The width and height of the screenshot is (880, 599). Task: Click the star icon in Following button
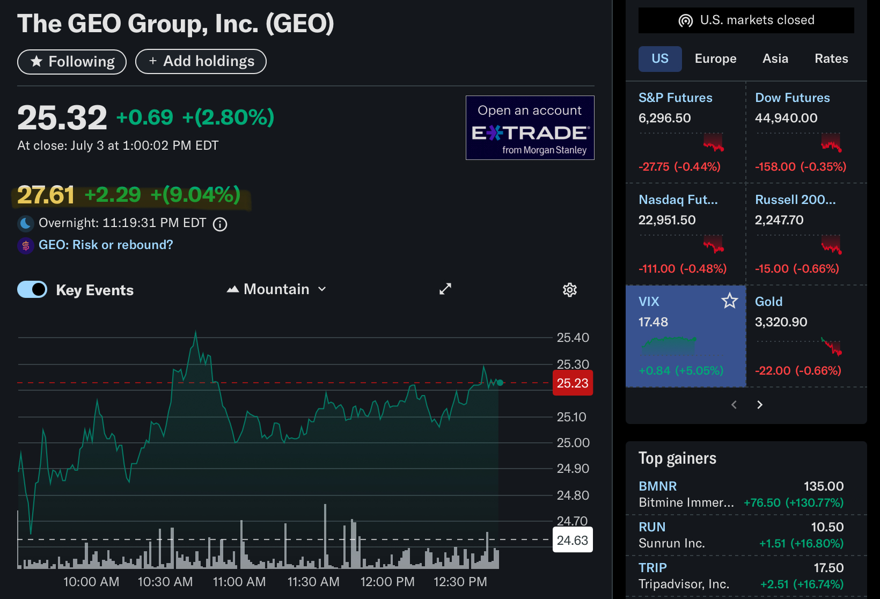coord(36,62)
